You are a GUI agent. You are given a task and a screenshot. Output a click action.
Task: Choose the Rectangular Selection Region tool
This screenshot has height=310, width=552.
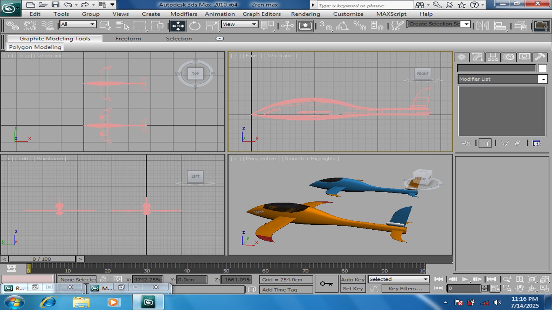140,26
